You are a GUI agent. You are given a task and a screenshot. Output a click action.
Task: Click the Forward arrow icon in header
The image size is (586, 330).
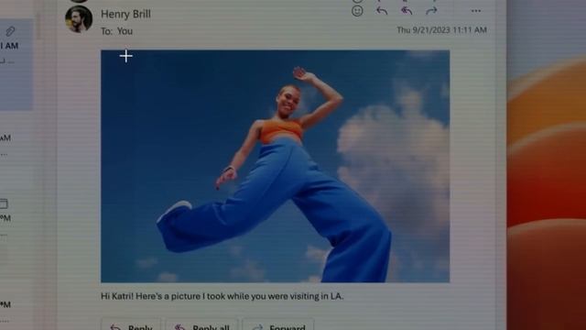point(431,11)
